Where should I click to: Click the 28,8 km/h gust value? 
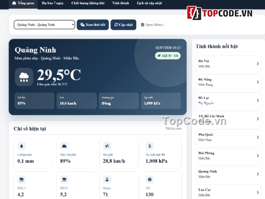(114, 161)
